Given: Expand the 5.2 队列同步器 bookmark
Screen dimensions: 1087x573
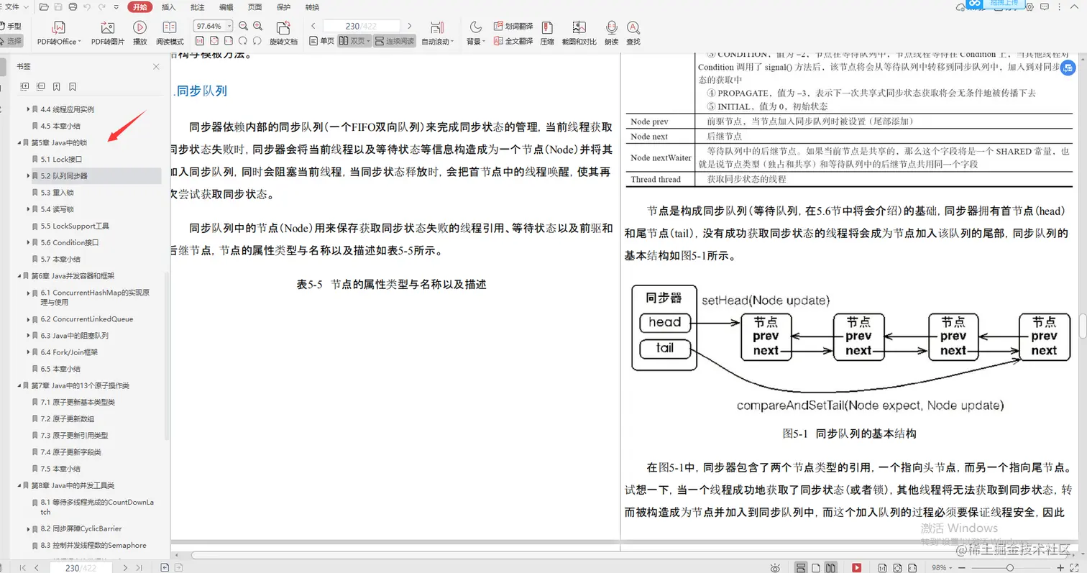Looking at the screenshot, I should pos(28,175).
